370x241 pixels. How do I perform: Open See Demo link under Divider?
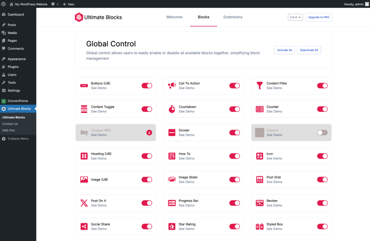click(x=186, y=135)
